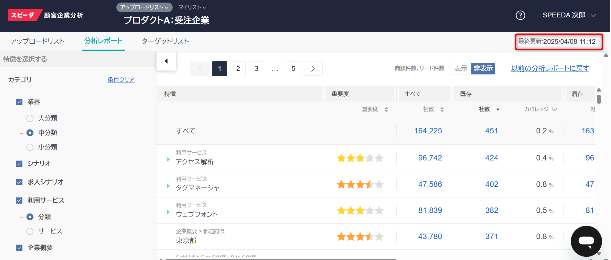Go to page 3 of results

pos(256,69)
